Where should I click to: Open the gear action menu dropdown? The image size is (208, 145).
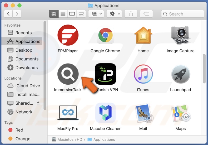pyautogui.click(x=114, y=14)
